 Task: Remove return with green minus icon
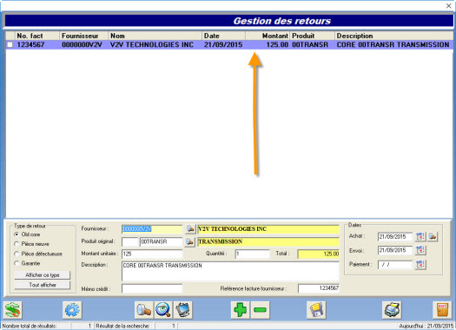click(x=260, y=310)
